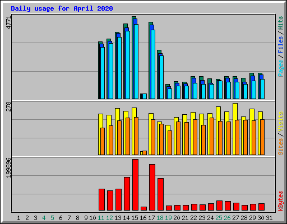The width and height of the screenshot is (287, 224).
Task: Click day 18 on the x-axis
Action: (x=160, y=218)
